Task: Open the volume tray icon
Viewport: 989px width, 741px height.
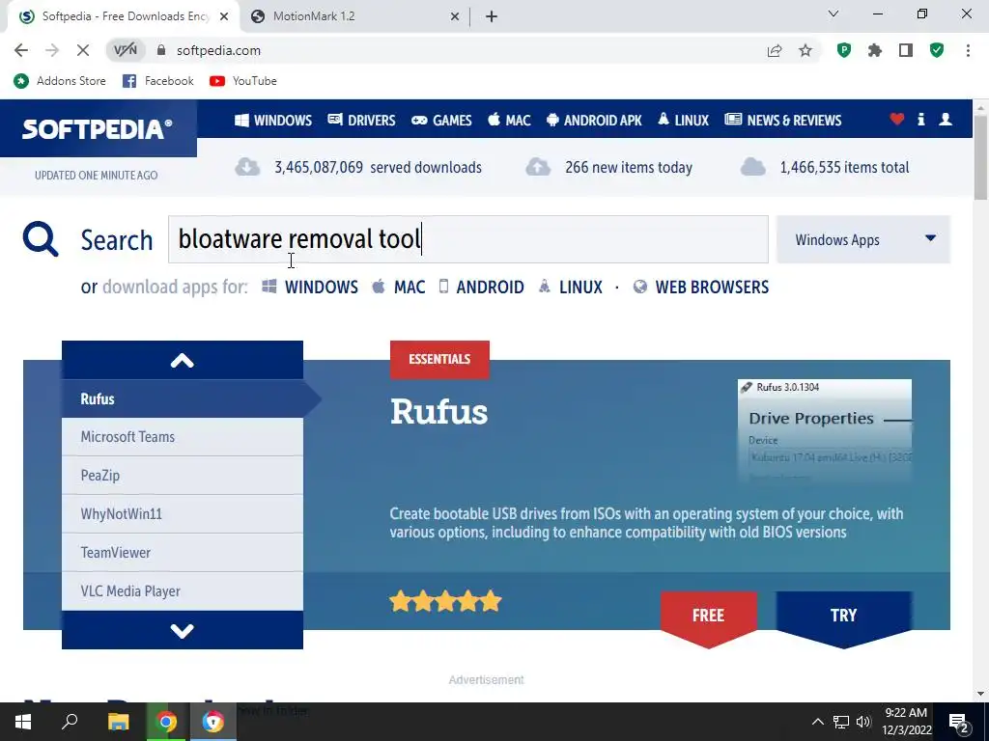Action: coord(863,722)
